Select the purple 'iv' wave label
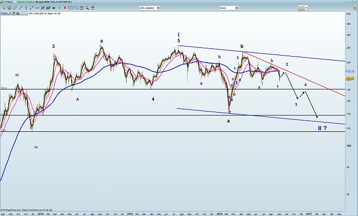 coord(36,147)
